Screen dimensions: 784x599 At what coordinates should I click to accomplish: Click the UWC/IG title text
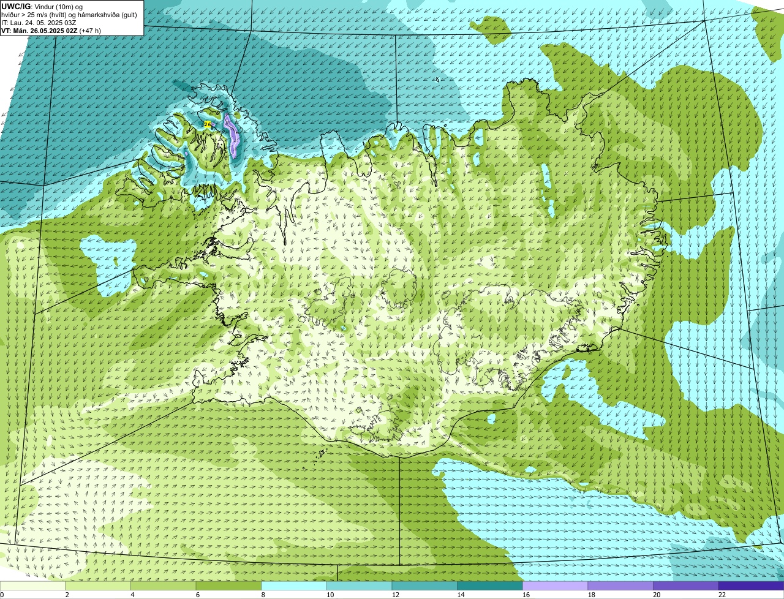(15, 6)
